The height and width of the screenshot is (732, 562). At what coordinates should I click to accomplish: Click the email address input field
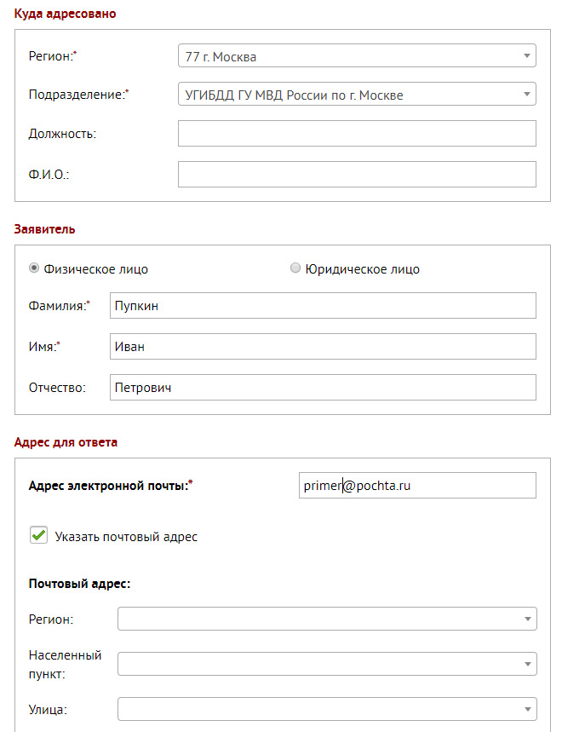[417, 486]
